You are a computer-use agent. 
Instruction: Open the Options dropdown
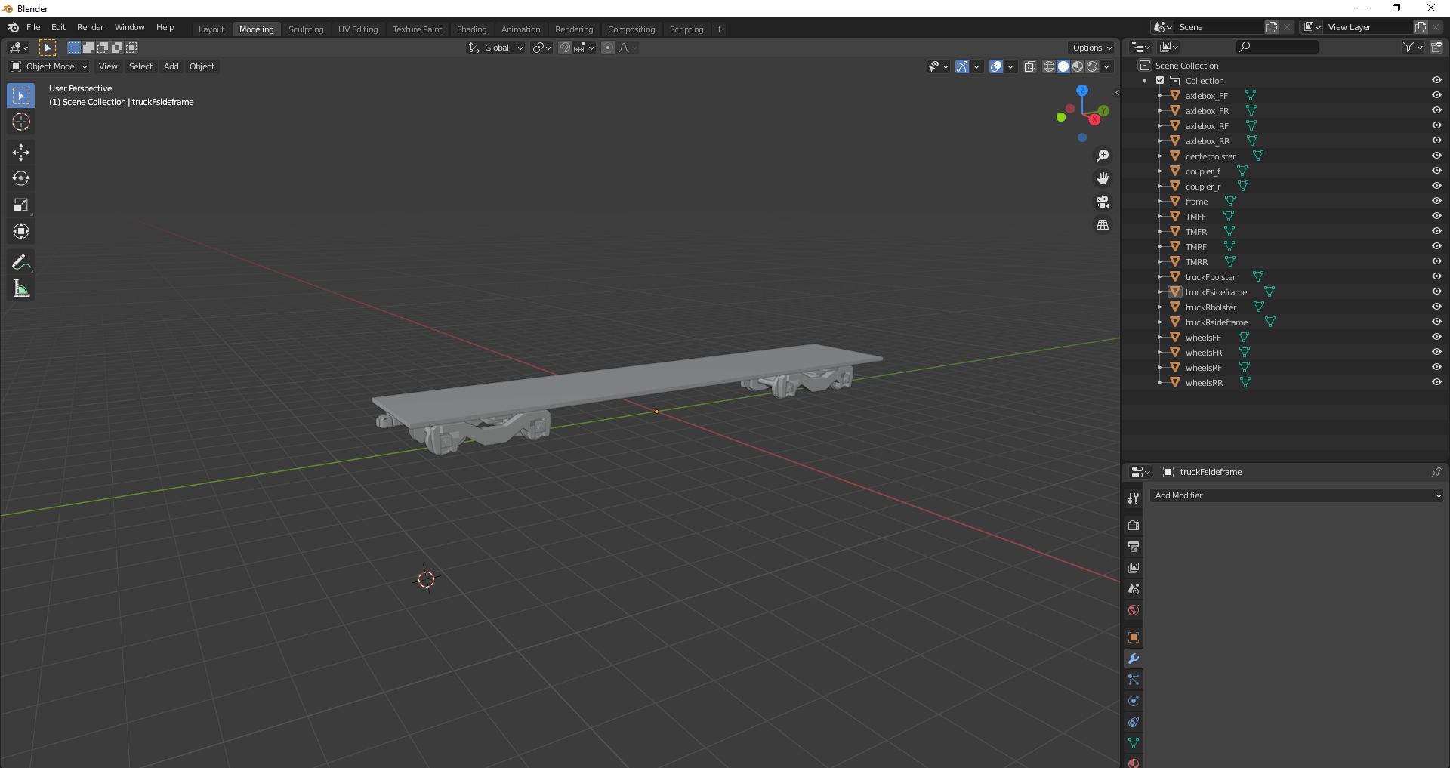(x=1092, y=48)
